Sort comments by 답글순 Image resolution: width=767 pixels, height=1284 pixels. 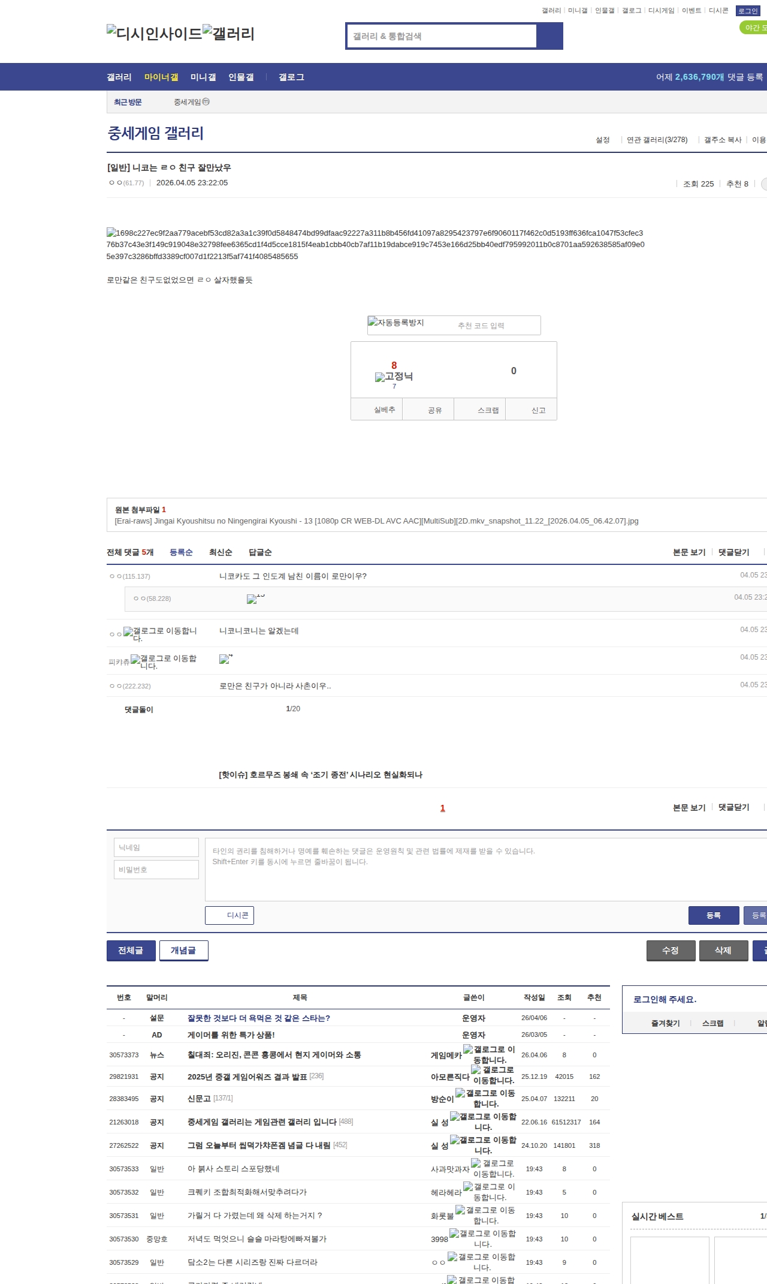[x=260, y=552]
